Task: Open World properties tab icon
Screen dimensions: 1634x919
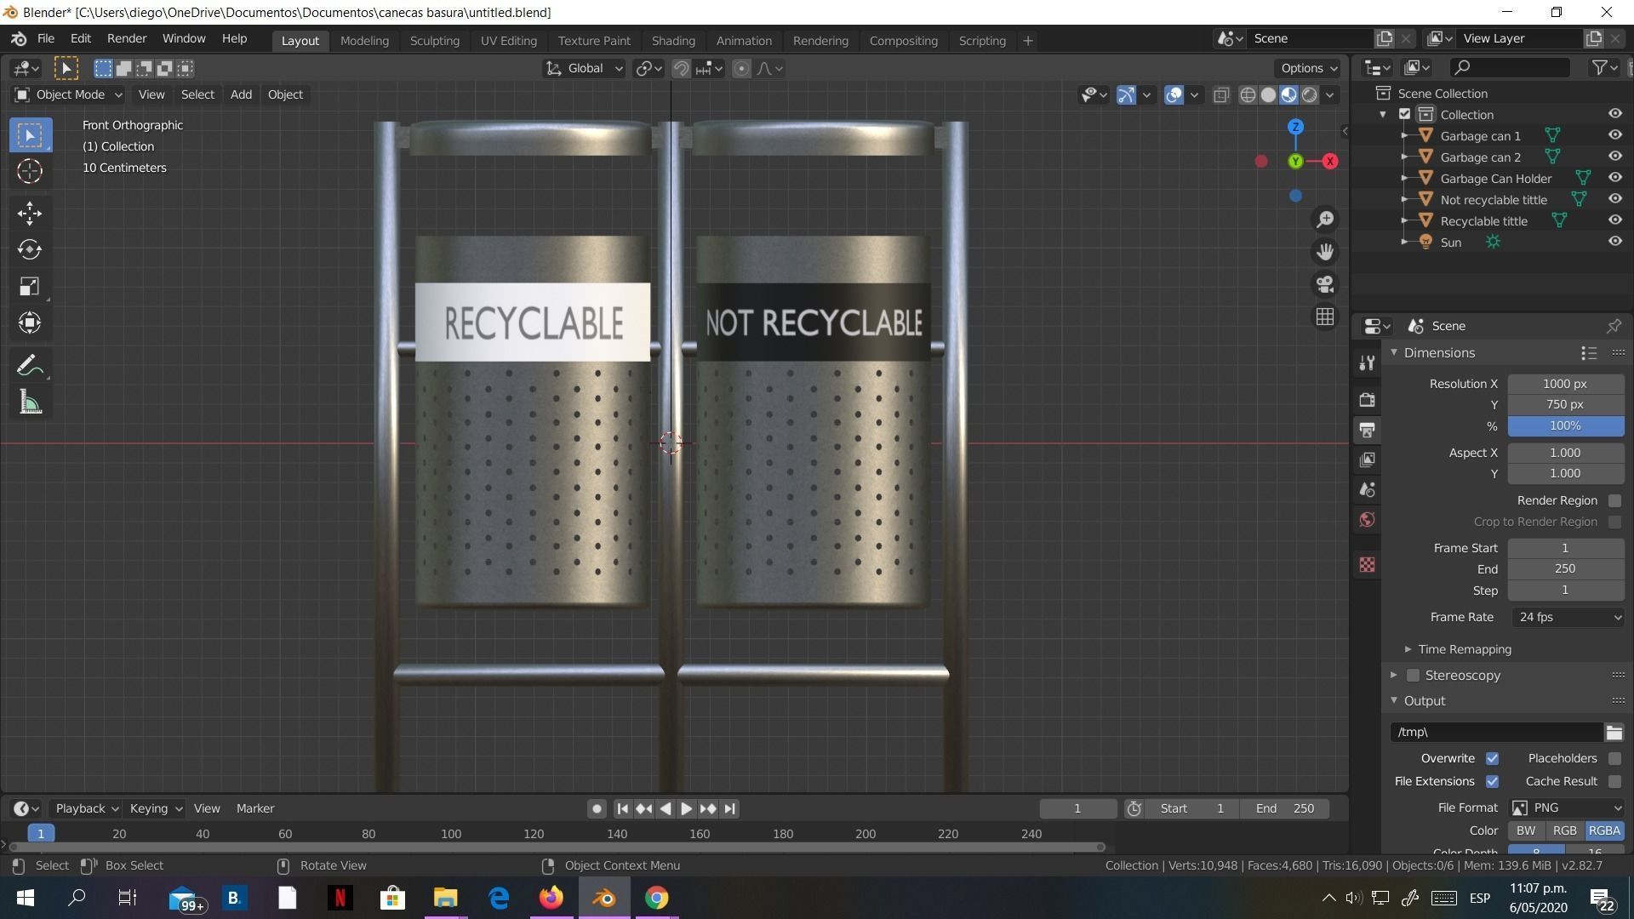Action: click(1368, 520)
